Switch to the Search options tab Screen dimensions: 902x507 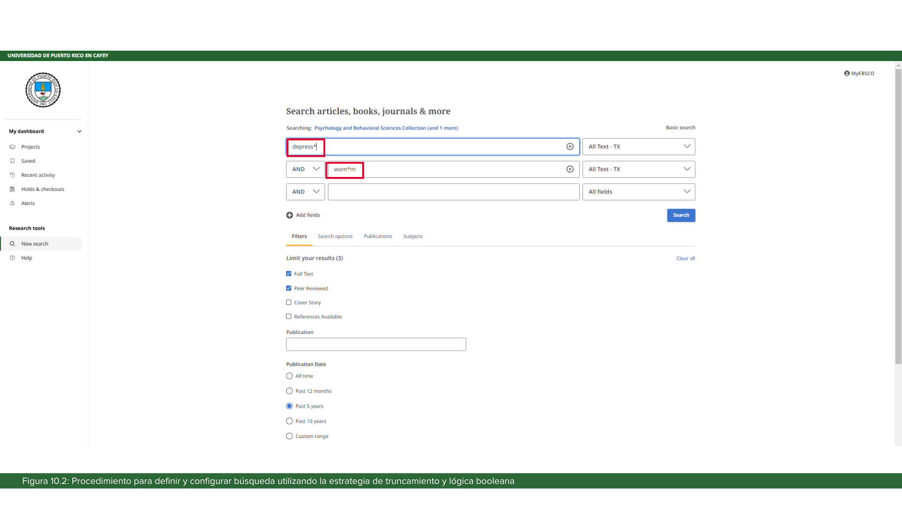(335, 236)
